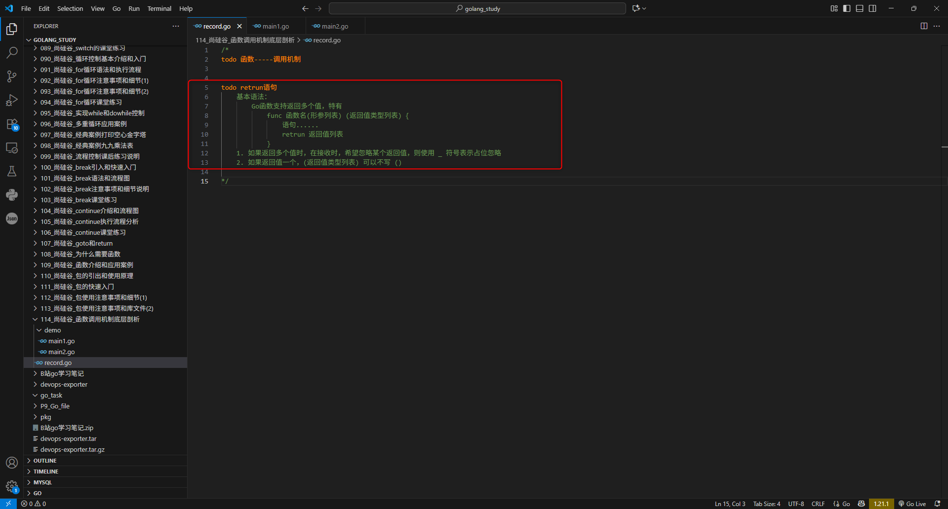This screenshot has height=509, width=948.
Task: Show errors and warnings count panel
Action: coord(34,504)
